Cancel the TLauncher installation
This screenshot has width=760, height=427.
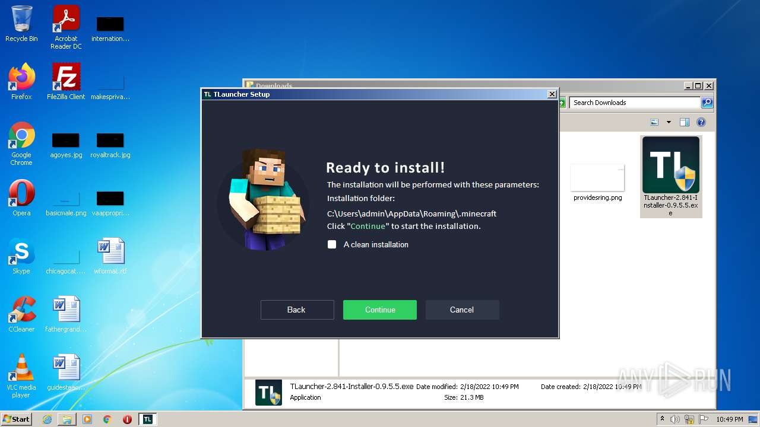(x=462, y=310)
